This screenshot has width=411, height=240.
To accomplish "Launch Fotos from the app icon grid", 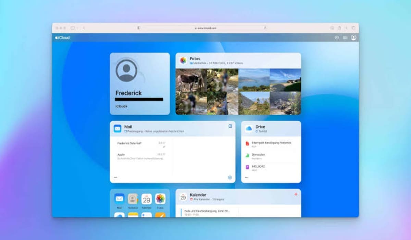I will click(160, 199).
